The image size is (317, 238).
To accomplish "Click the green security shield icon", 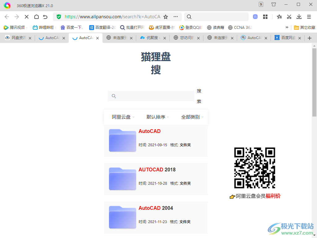I will click(59, 17).
